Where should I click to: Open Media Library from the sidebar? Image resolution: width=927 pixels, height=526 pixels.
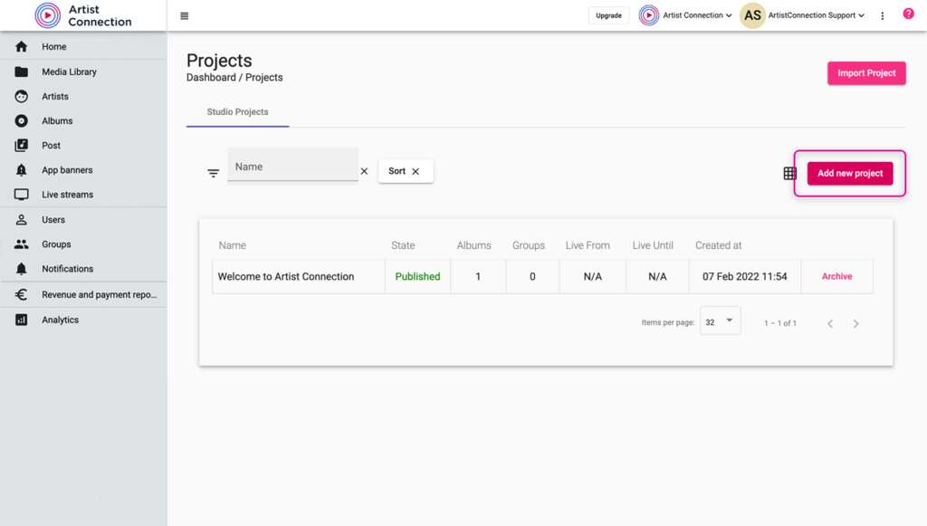coord(67,72)
